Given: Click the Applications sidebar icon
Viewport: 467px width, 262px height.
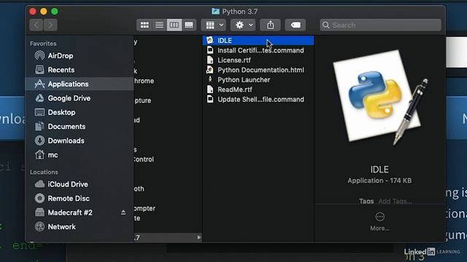Looking at the screenshot, I should point(39,84).
